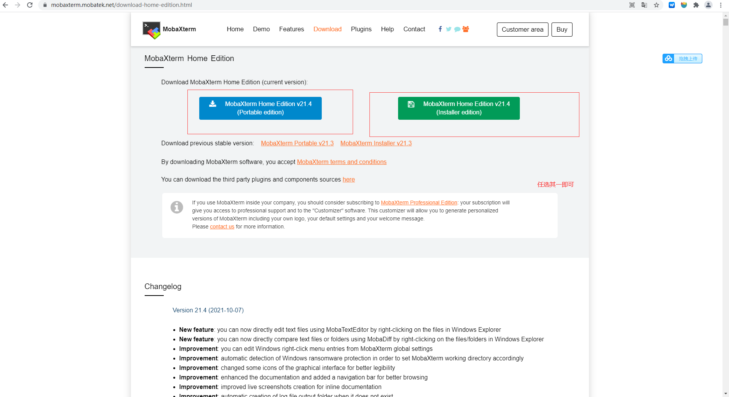729x397 pixels.
Task: Open the Twitter bird icon
Action: pyautogui.click(x=449, y=29)
